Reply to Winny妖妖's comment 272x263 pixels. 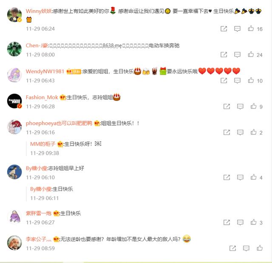coord(237,29)
